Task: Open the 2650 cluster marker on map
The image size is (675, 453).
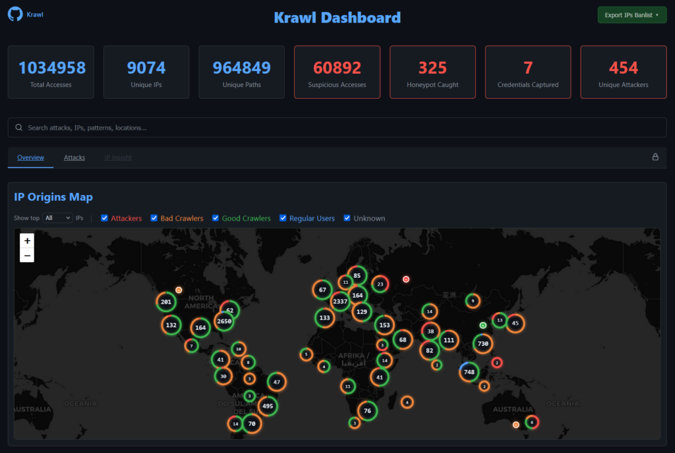Action: (224, 321)
